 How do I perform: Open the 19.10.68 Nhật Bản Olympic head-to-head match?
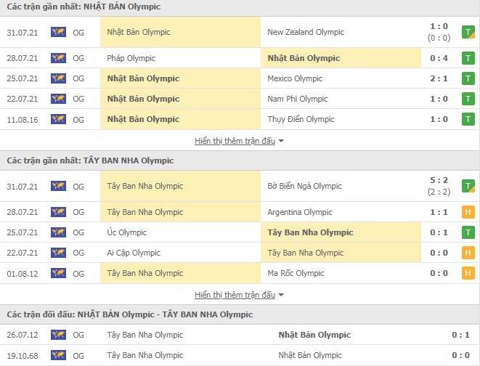[x=240, y=355]
